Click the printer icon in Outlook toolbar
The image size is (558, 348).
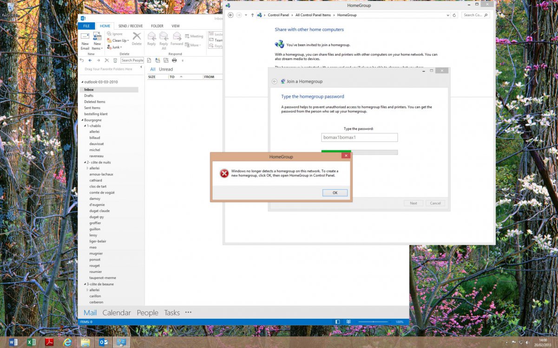174,60
